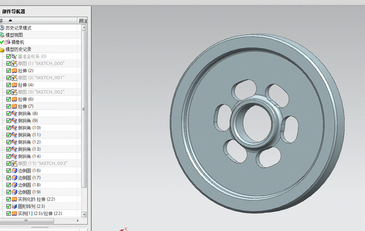Click the sketch icon of 草图 (3) SKETCH_001

pos(14,78)
